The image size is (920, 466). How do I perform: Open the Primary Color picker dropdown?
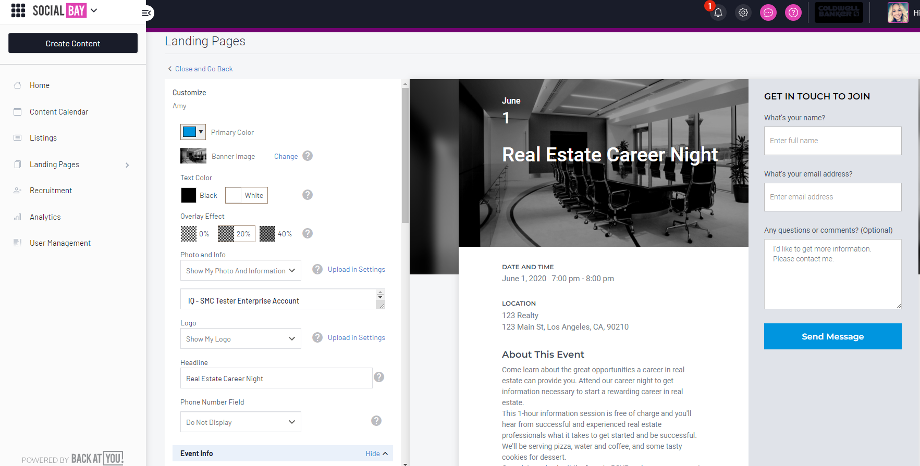pyautogui.click(x=193, y=132)
